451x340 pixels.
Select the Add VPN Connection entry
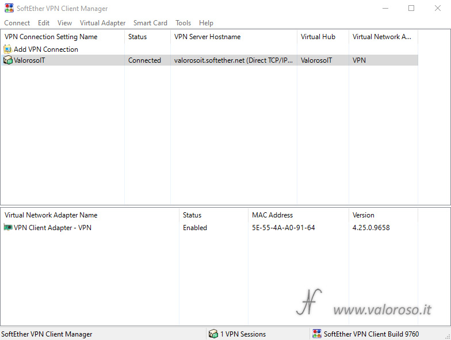(46, 49)
